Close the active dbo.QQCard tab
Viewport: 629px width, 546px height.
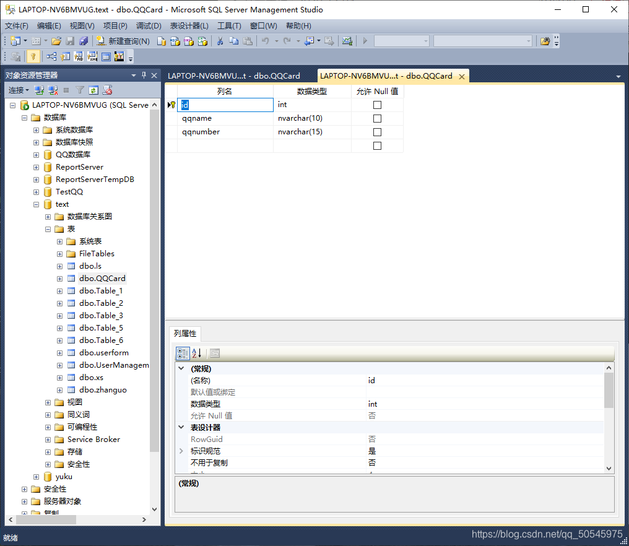tap(462, 77)
